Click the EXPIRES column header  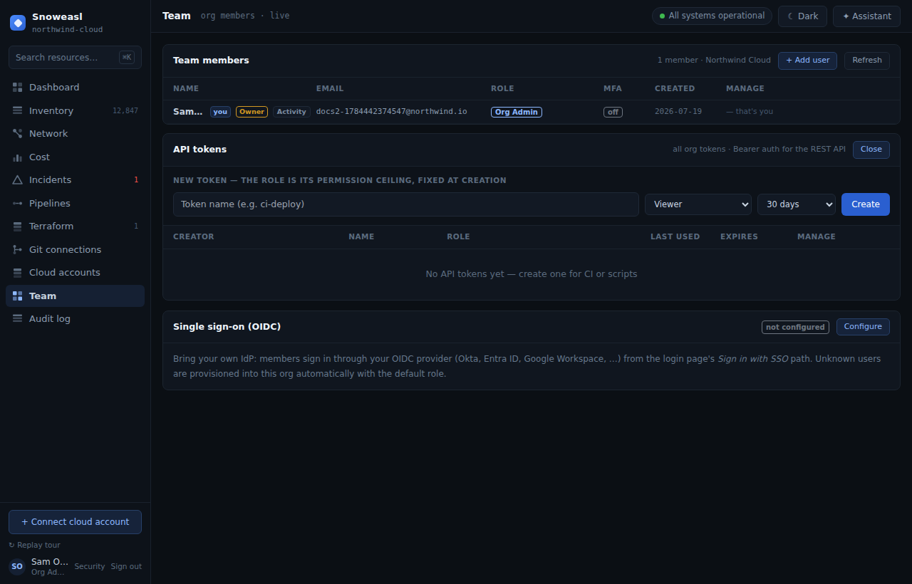coord(739,237)
